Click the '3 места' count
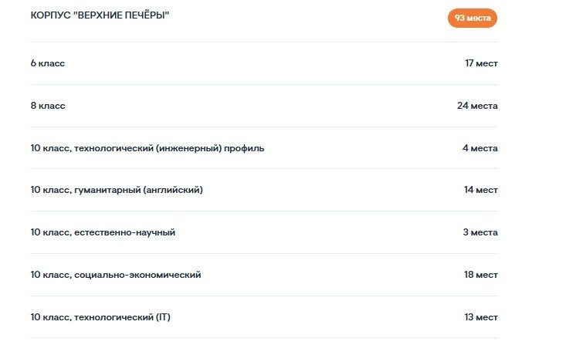This screenshot has height=345, width=583. point(480,232)
